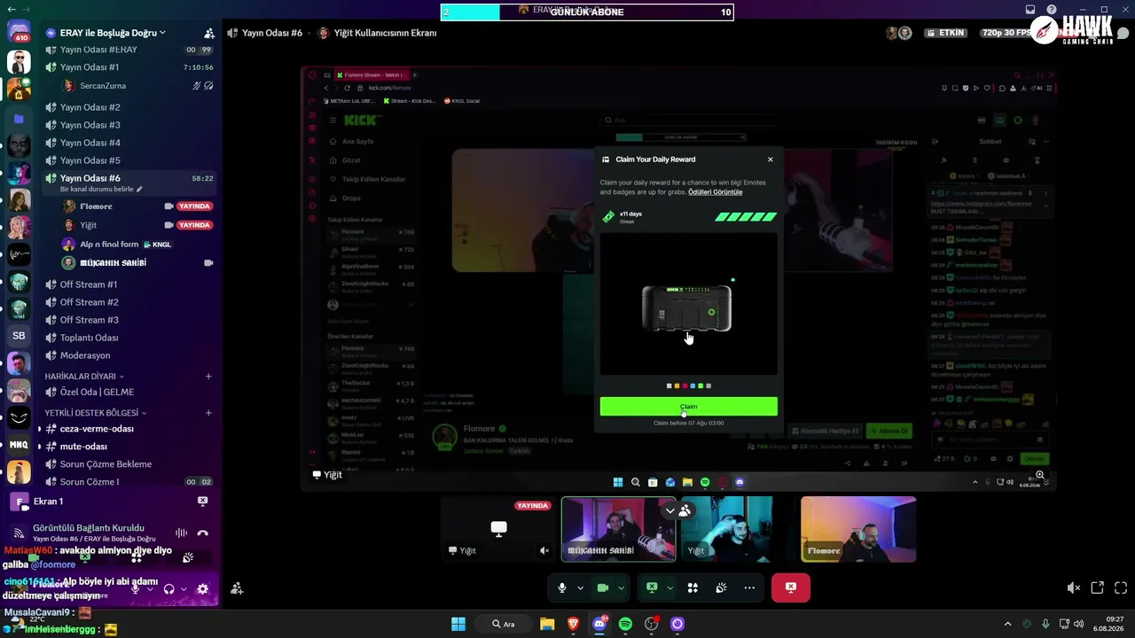Open Brave browser from the taskbar

pos(573,624)
